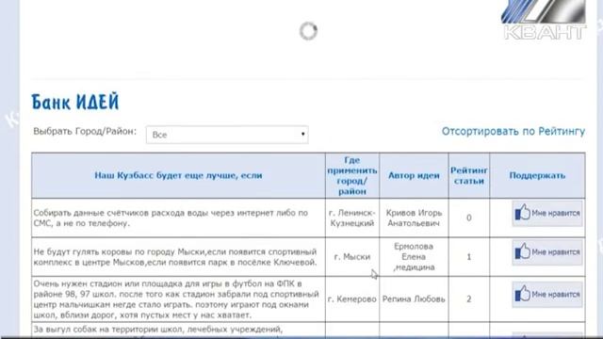
Task: Click the thumbs-up icon in Ермолова row
Action: (x=523, y=251)
